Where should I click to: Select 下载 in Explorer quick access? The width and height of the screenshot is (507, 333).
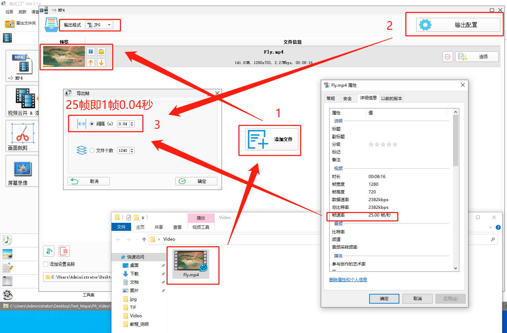pos(134,274)
